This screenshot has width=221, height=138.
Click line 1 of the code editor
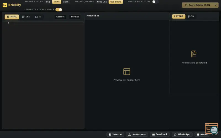click(49, 23)
